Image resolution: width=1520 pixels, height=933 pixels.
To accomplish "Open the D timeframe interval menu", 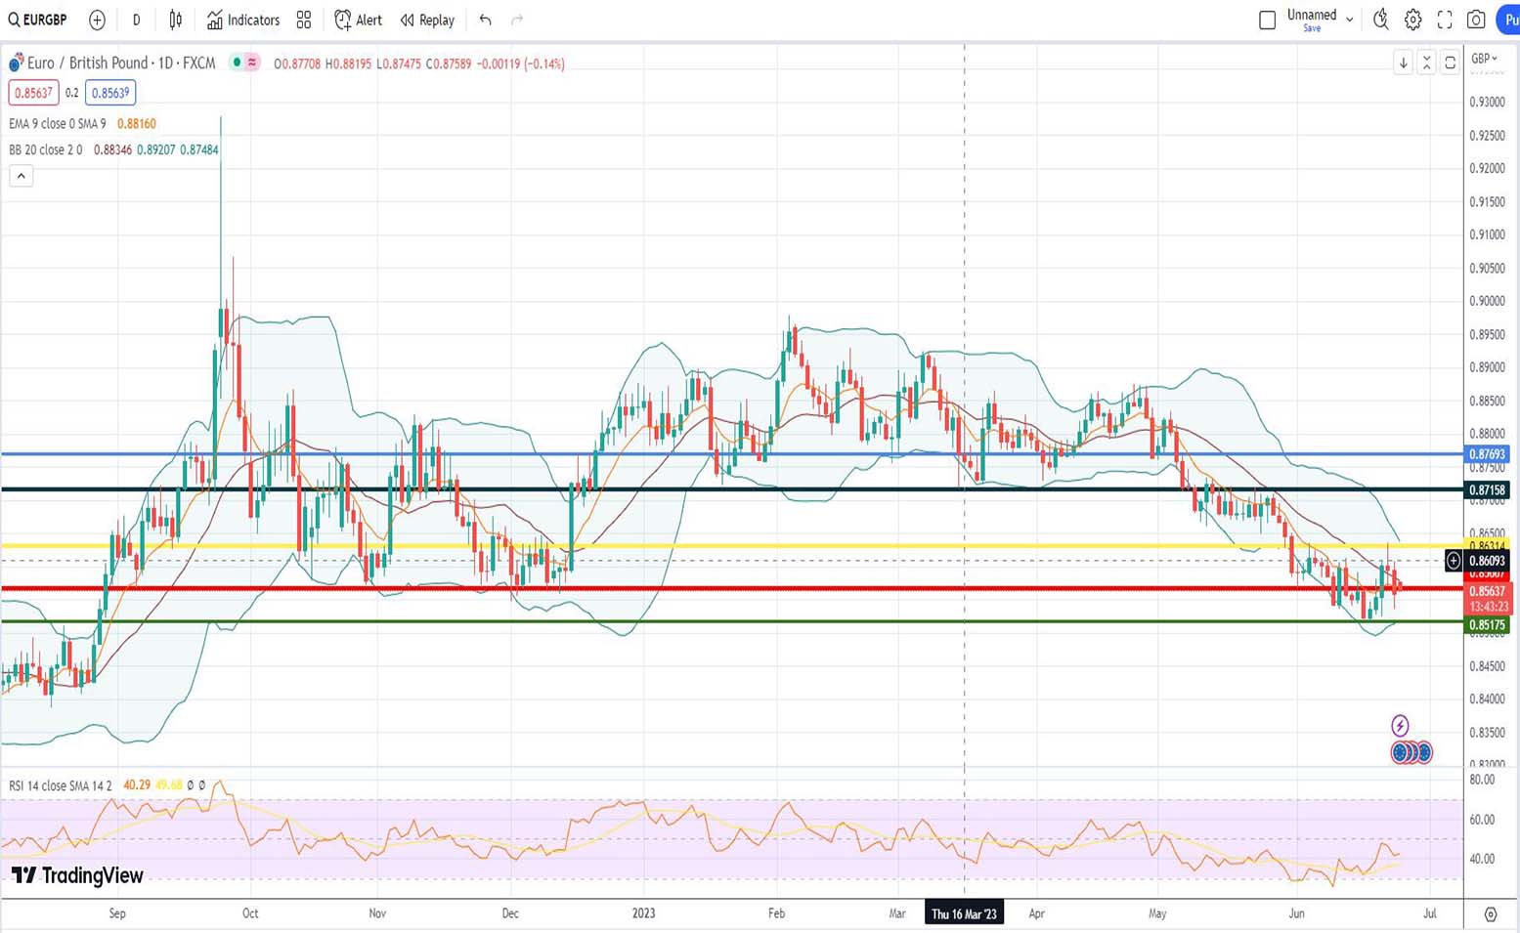I will click(x=136, y=20).
